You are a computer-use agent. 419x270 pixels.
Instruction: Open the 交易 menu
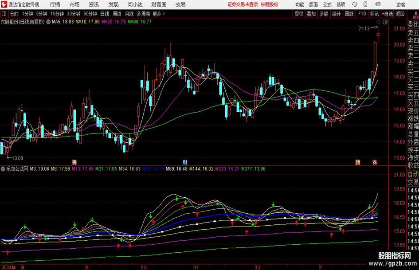180,4
